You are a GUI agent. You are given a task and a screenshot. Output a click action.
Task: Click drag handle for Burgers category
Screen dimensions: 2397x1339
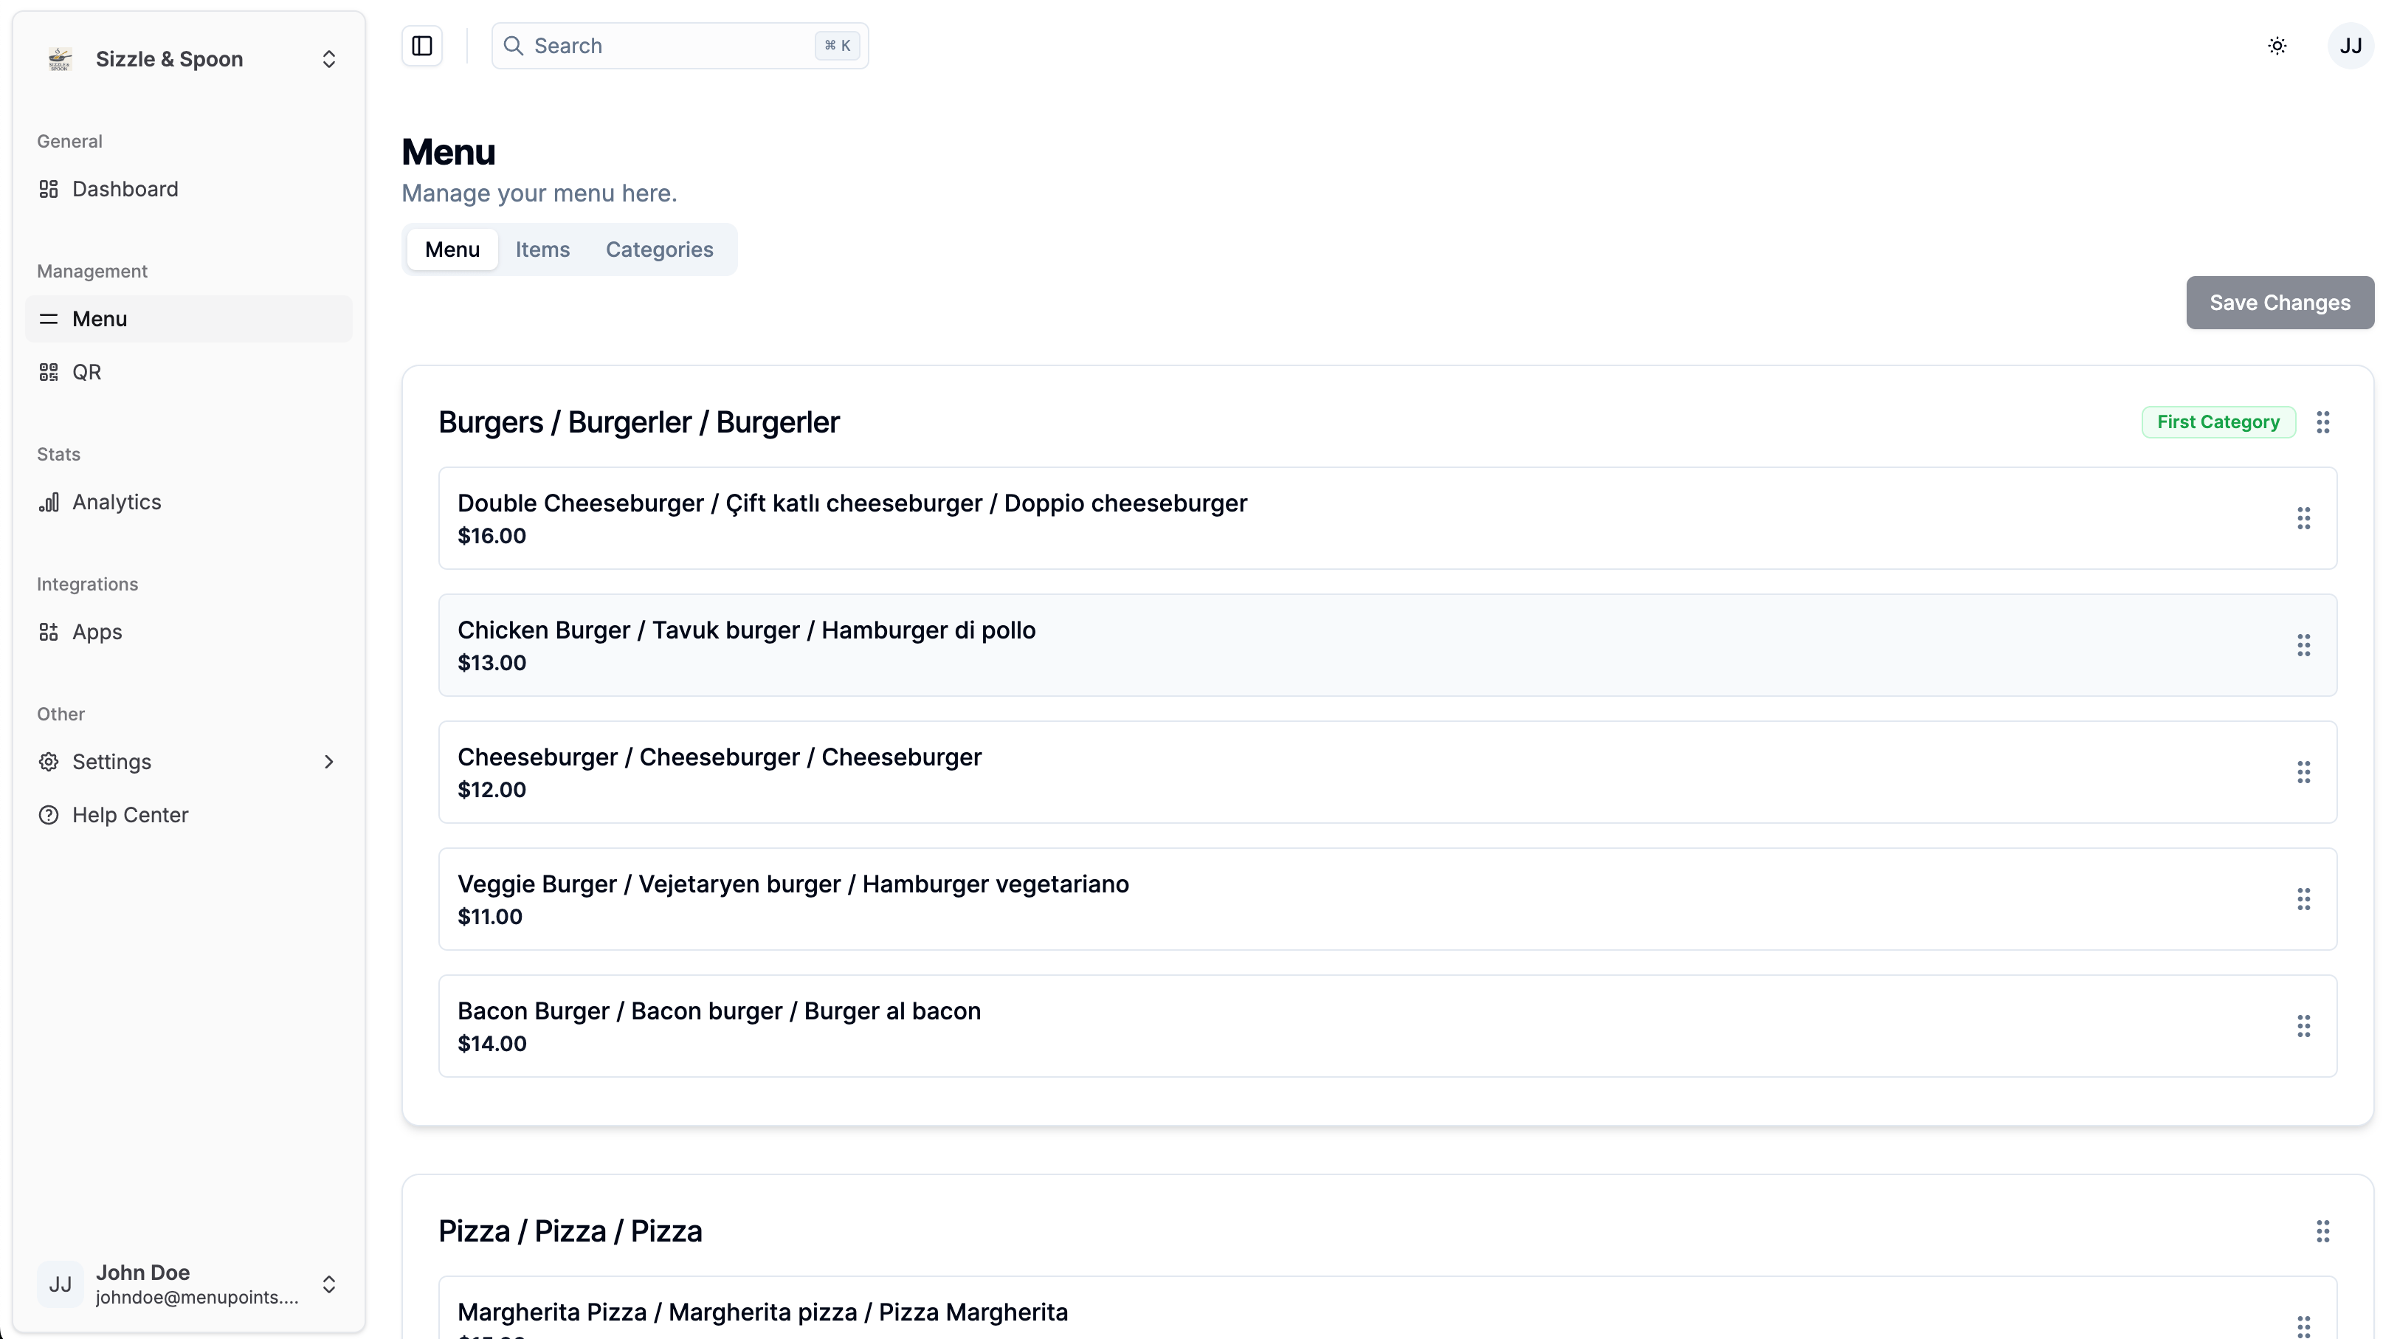(2322, 422)
